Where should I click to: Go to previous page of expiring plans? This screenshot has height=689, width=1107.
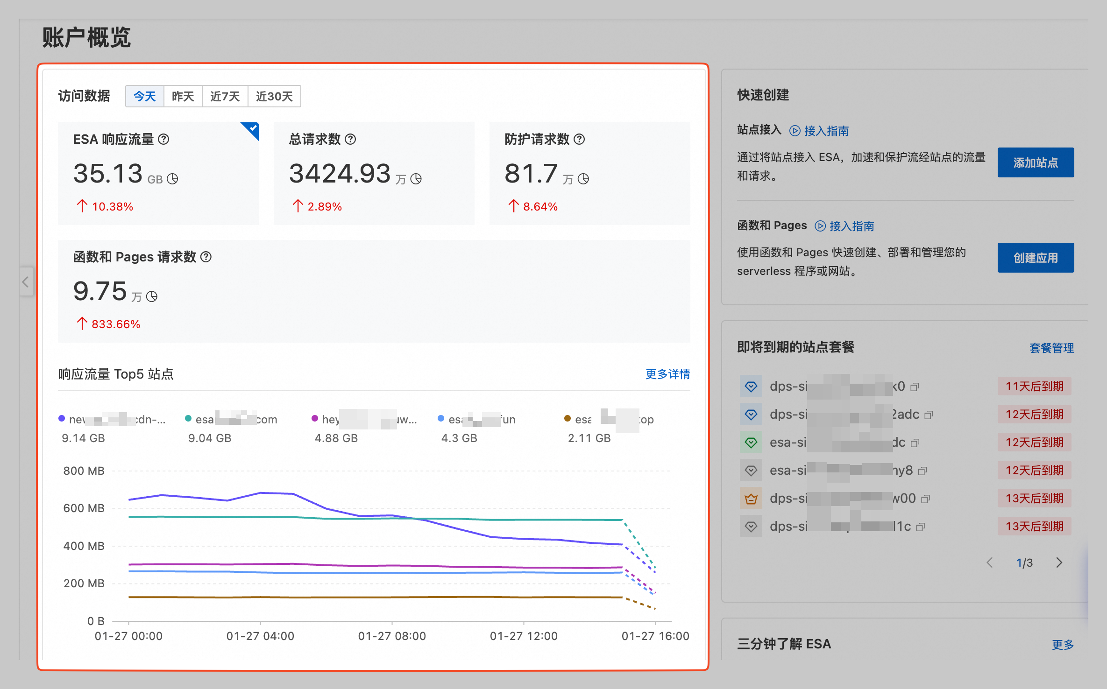(x=990, y=563)
